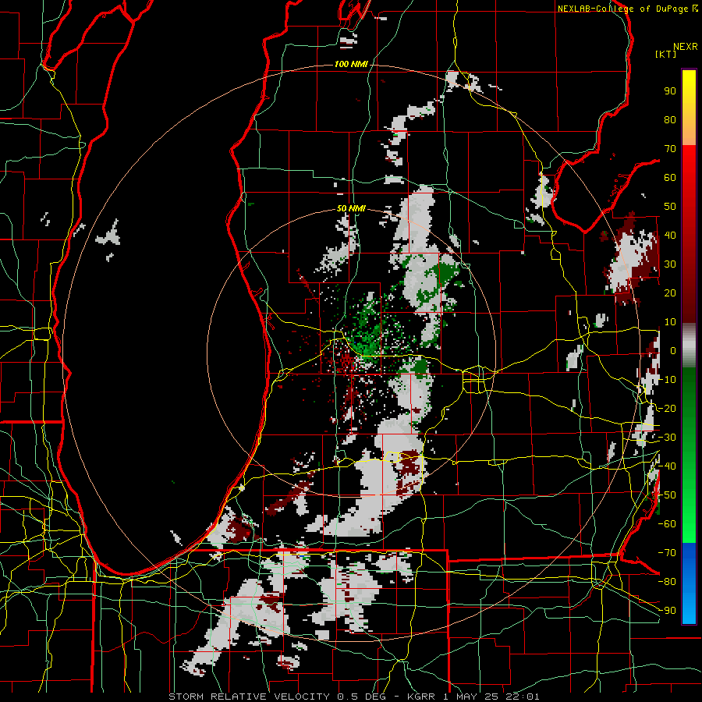The width and height of the screenshot is (702, 702).
Task: Select the 50 value on velocity scale
Action: click(x=670, y=207)
